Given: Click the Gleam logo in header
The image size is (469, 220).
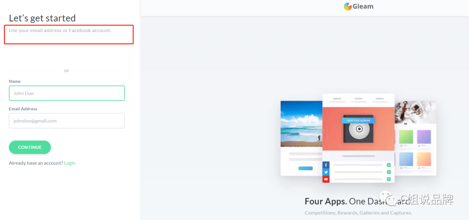Looking at the screenshot, I should tap(358, 6).
